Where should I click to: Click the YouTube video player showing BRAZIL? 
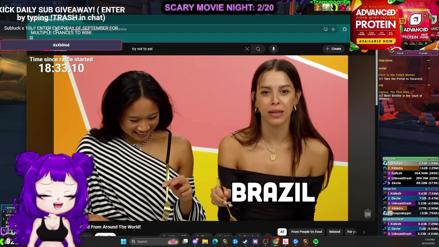[201, 138]
